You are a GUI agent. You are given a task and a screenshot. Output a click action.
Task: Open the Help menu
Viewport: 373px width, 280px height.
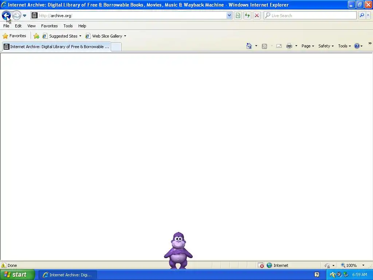point(82,26)
